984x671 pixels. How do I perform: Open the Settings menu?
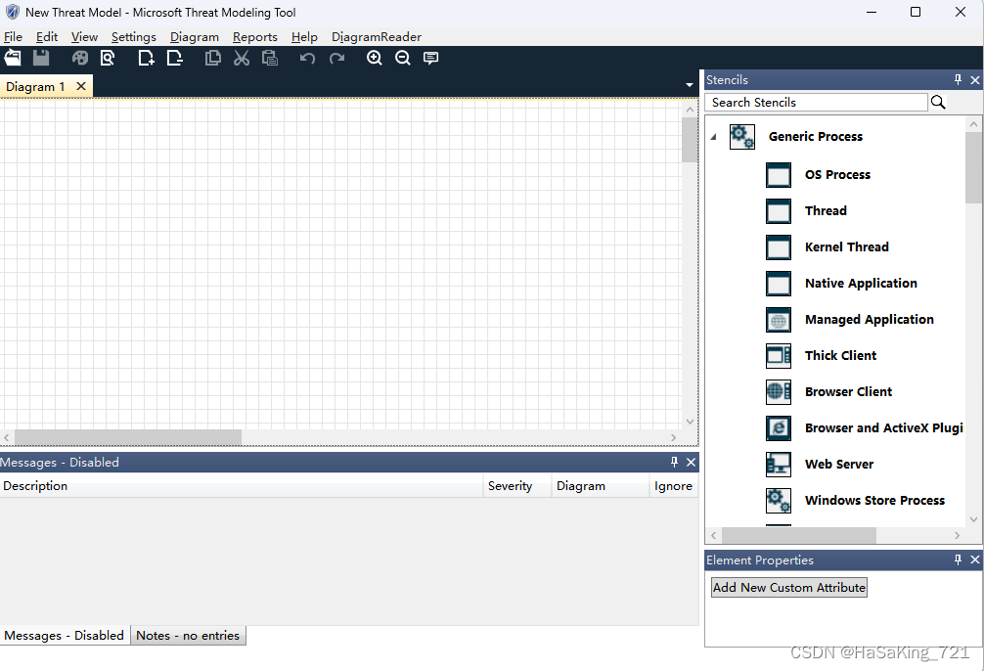point(134,37)
